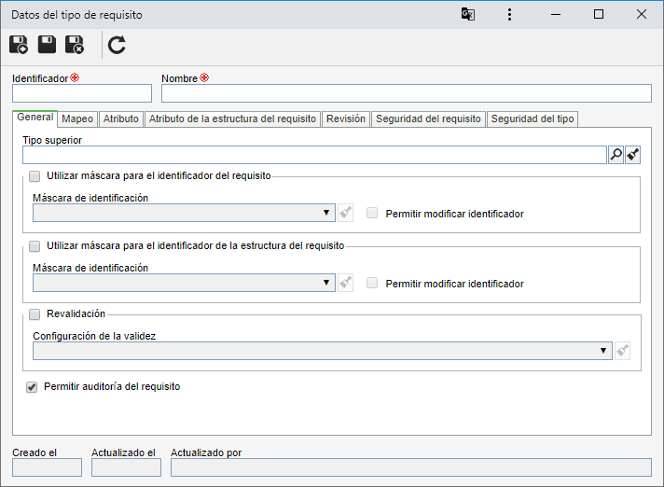Uncheck Permitir auditoría del requisito
Image resolution: width=664 pixels, height=487 pixels.
click(32, 386)
